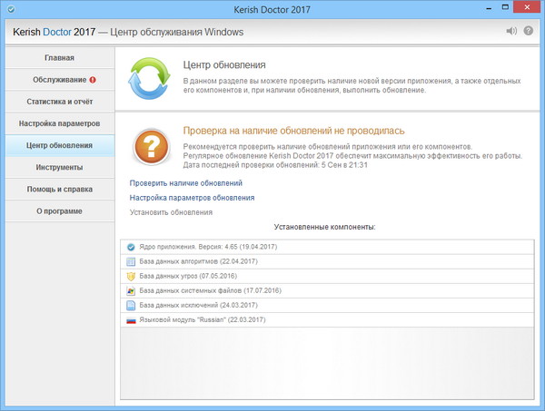Click the algorithms database icon
Image resolution: width=545 pixels, height=411 pixels.
pos(131,261)
